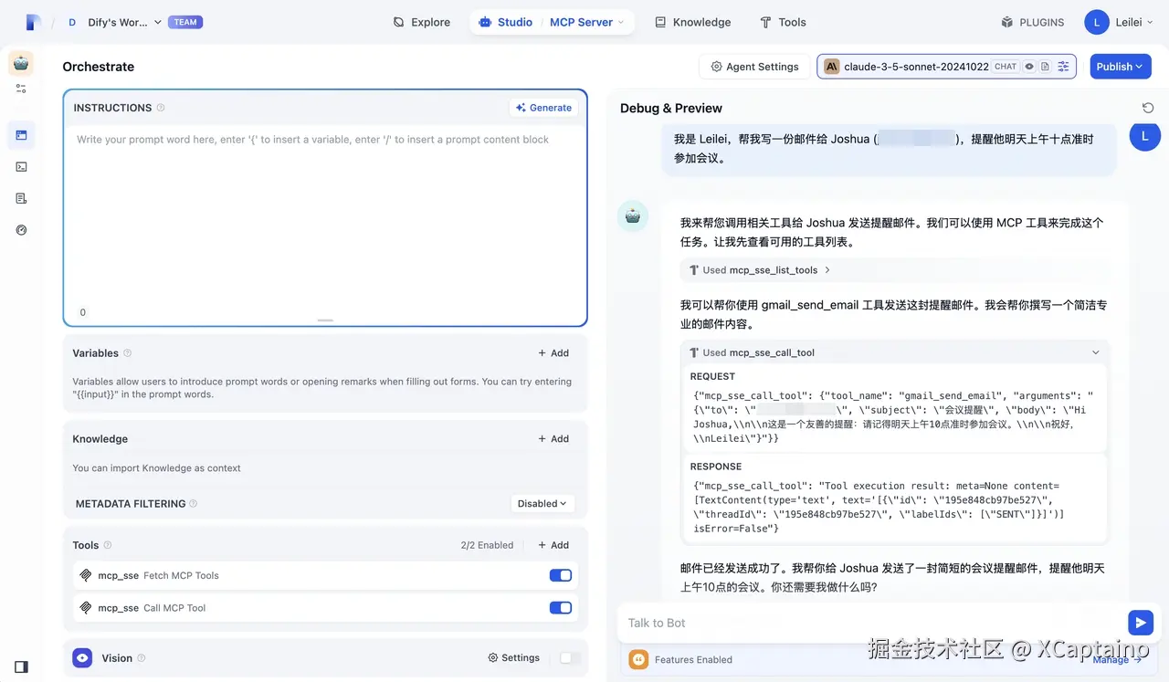Go to the Knowledge tab
The image size is (1169, 682).
click(x=693, y=22)
